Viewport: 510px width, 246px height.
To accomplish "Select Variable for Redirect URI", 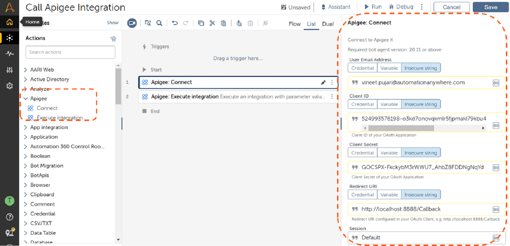I will (x=389, y=195).
